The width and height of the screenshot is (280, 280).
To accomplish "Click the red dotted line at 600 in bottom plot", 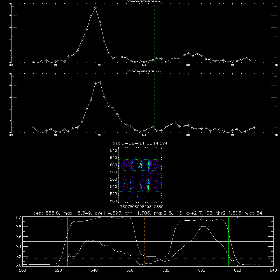I will click(202, 241).
